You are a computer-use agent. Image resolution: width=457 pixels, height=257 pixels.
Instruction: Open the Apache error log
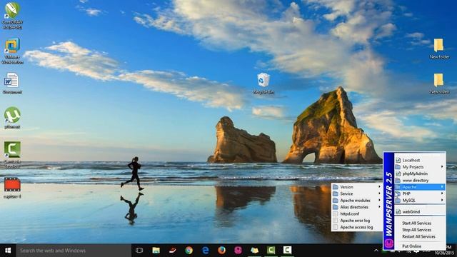357,221
